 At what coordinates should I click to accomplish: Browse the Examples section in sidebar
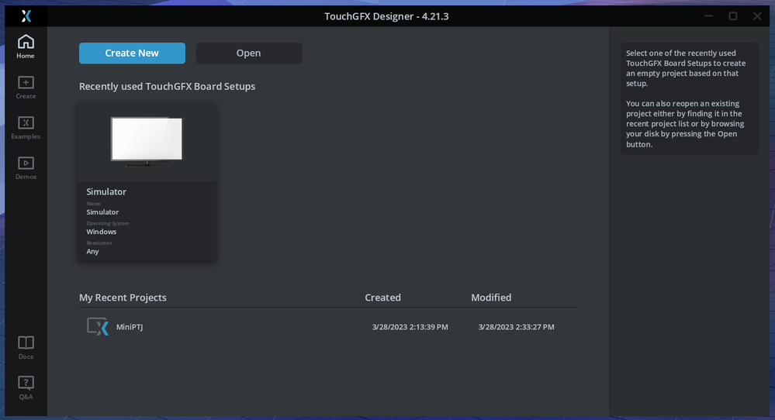point(26,128)
